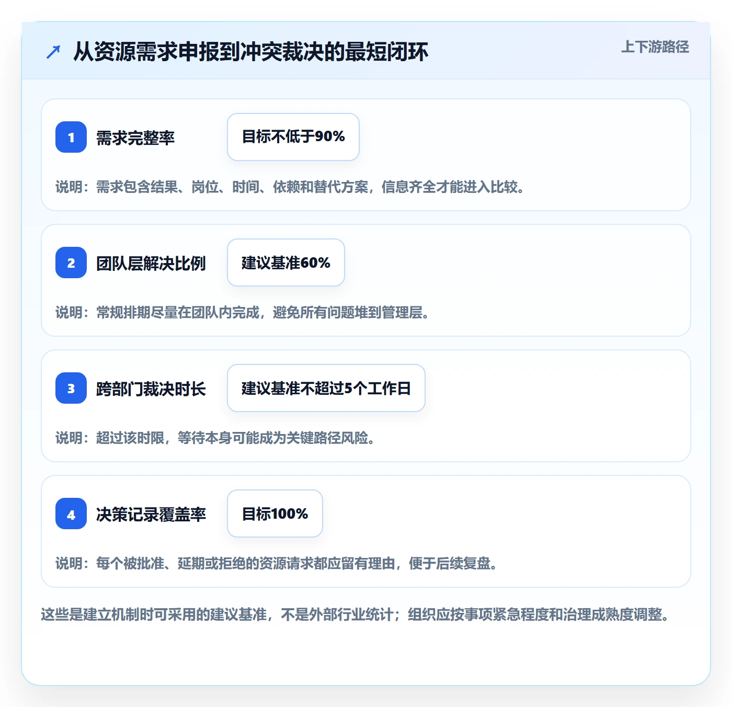Viewport: 732px width, 707px height.
Task: Click the diagonal arrow icon beside the title
Action: tap(53, 52)
